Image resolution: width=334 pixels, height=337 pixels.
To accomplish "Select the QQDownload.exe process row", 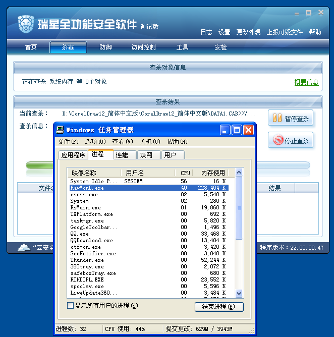I will click(149, 240).
